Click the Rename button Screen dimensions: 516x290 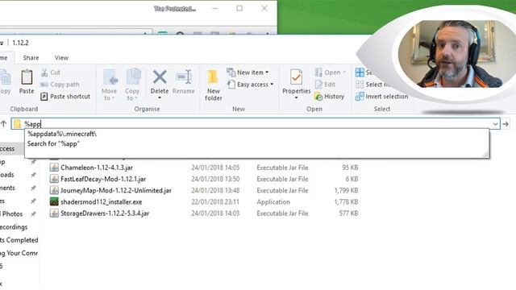point(184,81)
